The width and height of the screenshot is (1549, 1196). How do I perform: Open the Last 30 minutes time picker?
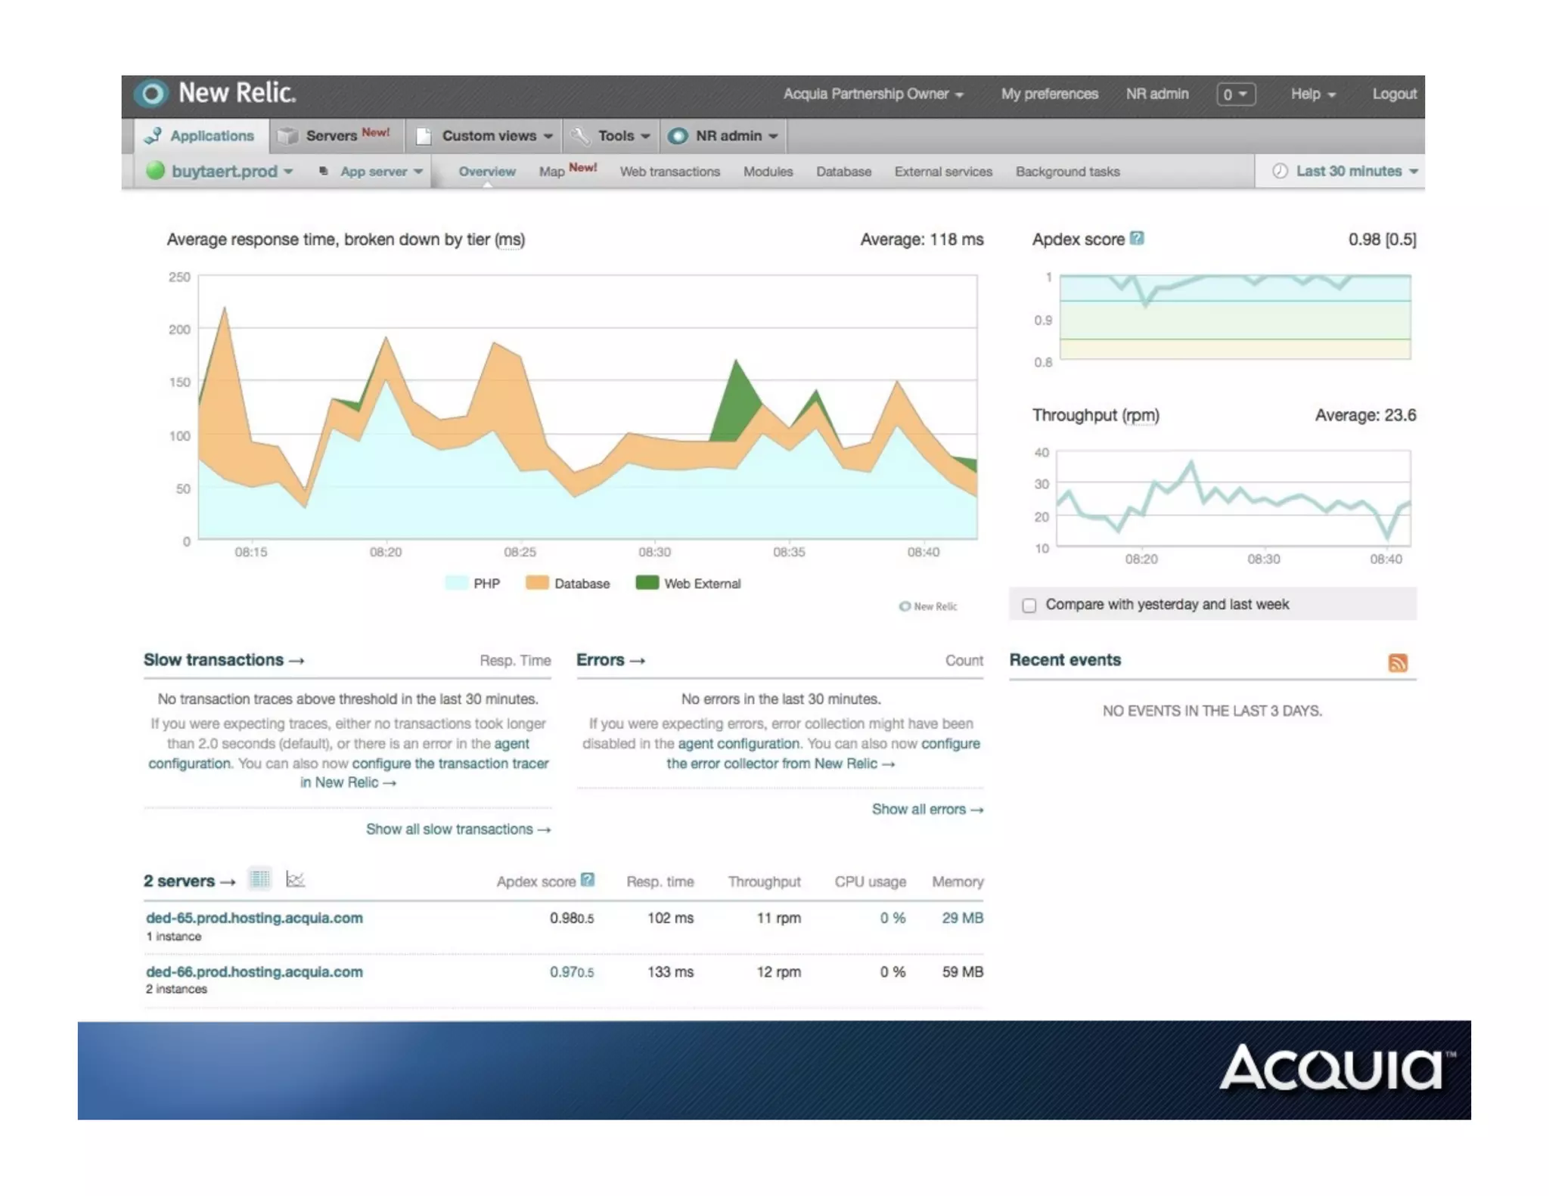[1347, 172]
